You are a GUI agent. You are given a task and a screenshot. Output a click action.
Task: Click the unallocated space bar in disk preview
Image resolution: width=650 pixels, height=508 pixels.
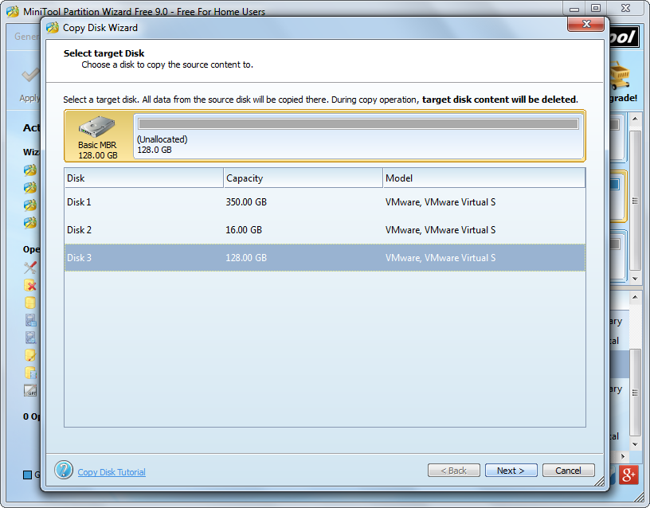tap(358, 124)
